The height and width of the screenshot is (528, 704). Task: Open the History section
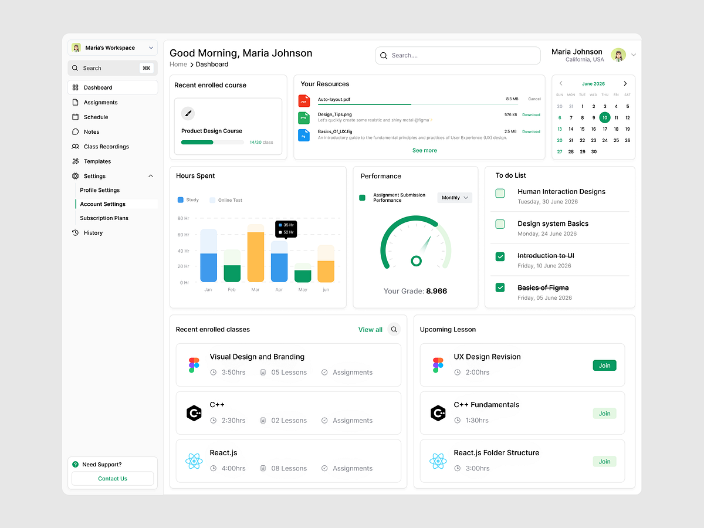pos(94,232)
